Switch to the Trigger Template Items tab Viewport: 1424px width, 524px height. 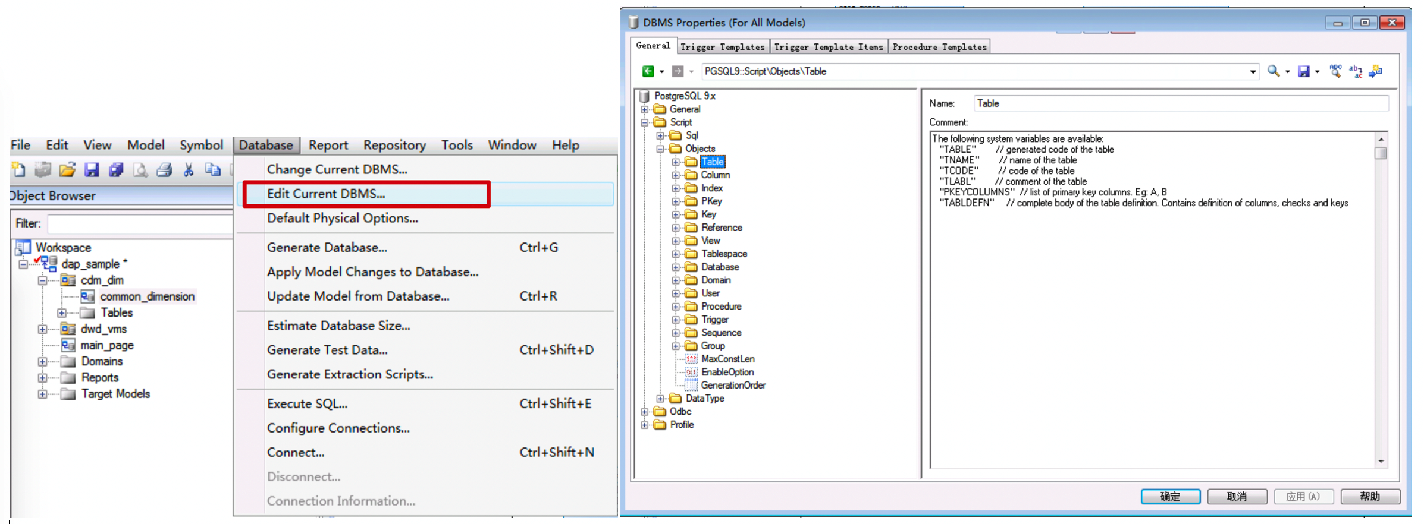pyautogui.click(x=829, y=47)
